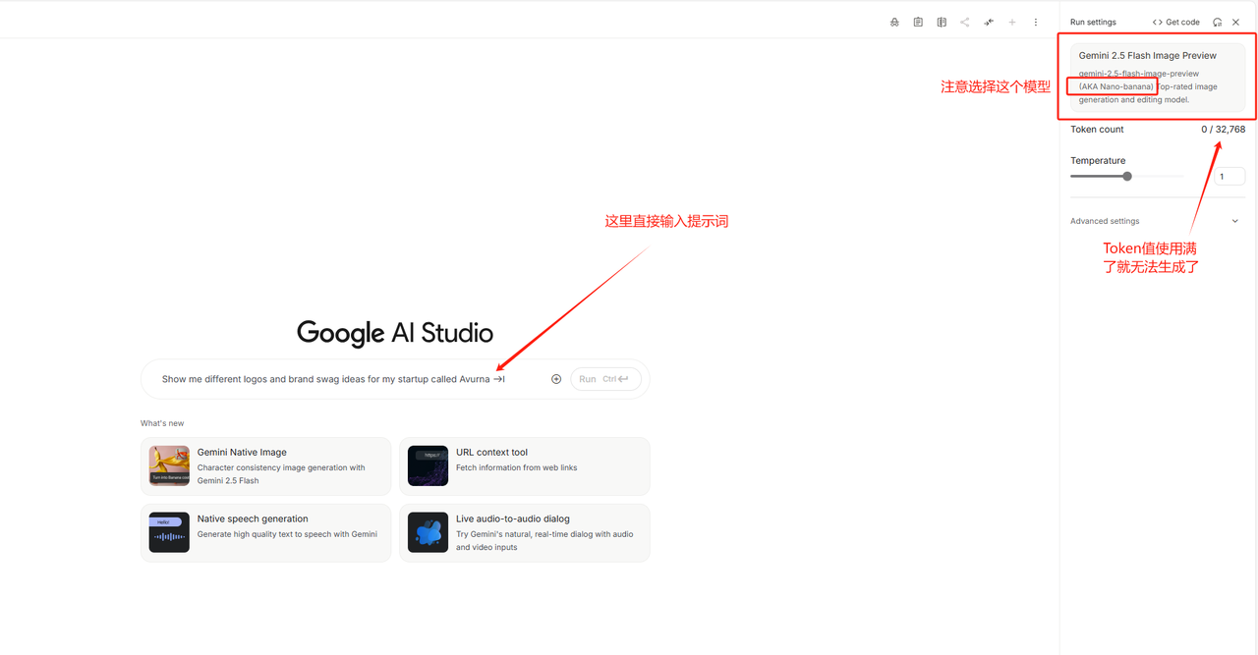
Task: Click the Get code button
Action: (x=1176, y=22)
